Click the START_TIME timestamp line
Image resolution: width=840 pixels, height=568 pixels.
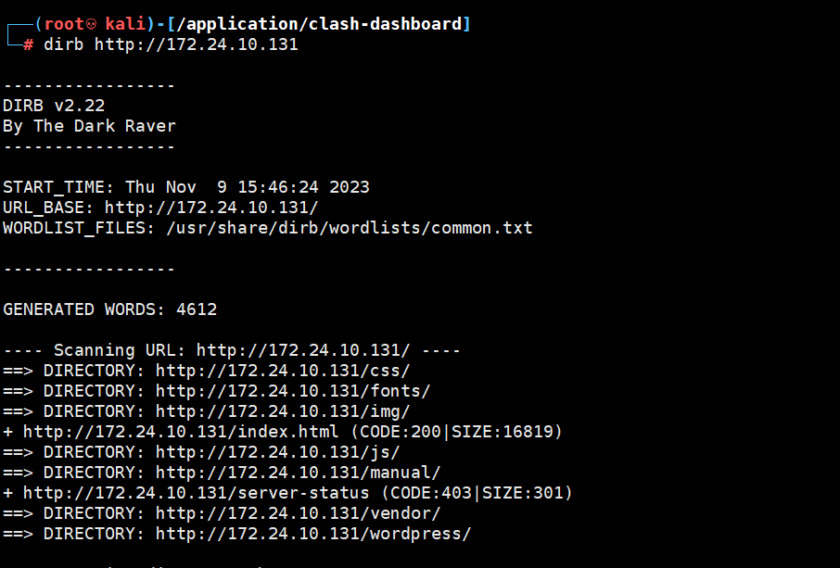[x=186, y=187]
